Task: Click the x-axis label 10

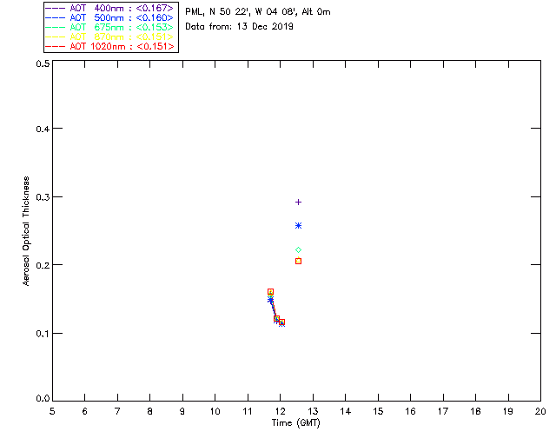Action: point(215,411)
